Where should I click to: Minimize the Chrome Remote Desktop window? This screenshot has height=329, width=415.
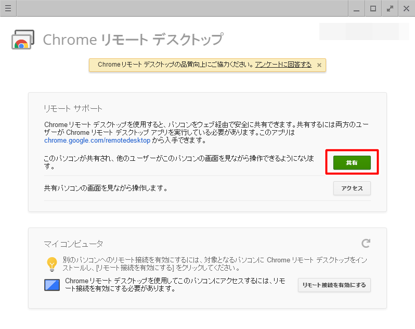(357, 8)
